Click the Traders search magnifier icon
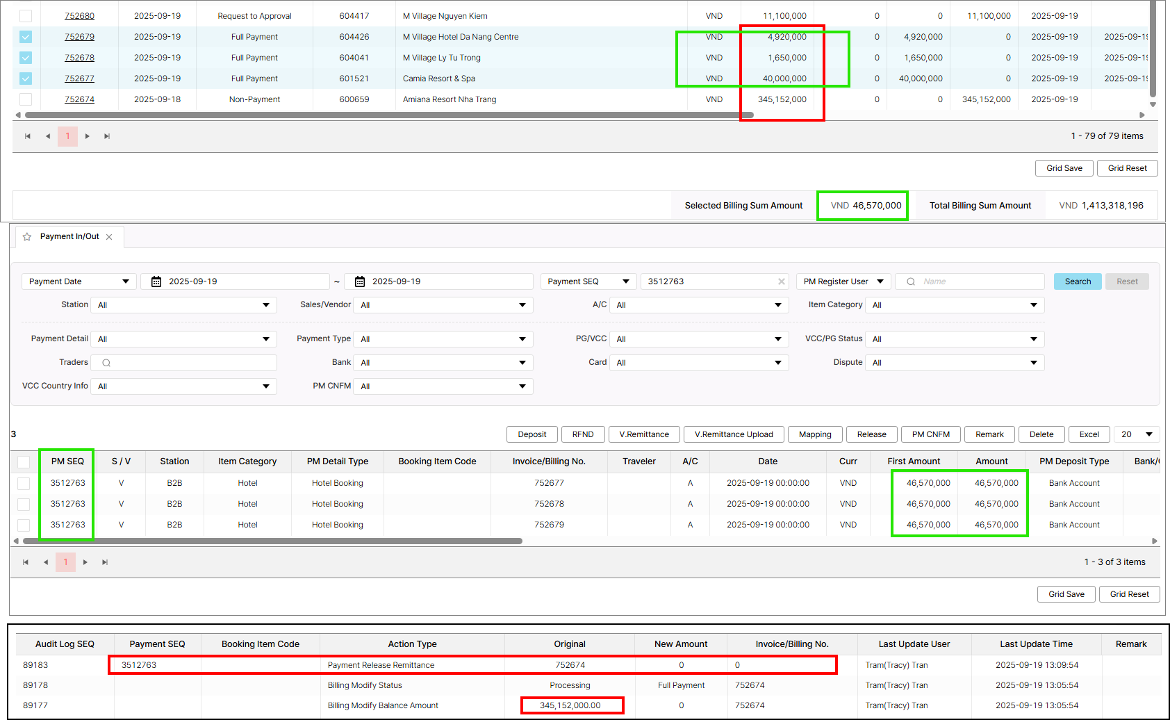 106,363
